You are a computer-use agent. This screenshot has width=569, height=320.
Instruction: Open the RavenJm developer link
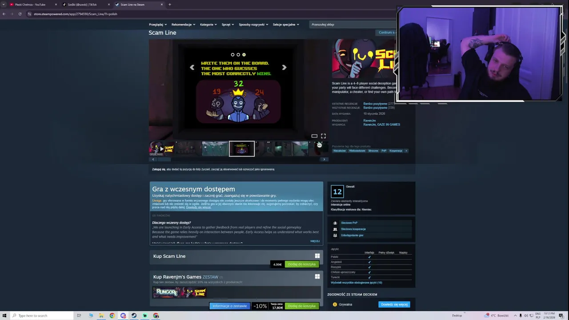[x=369, y=120]
